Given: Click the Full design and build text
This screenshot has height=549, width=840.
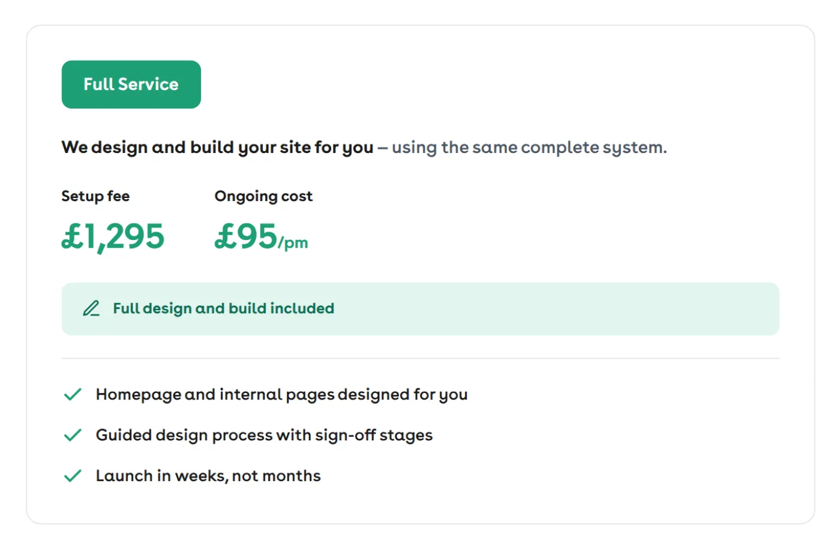Looking at the screenshot, I should point(190,308).
